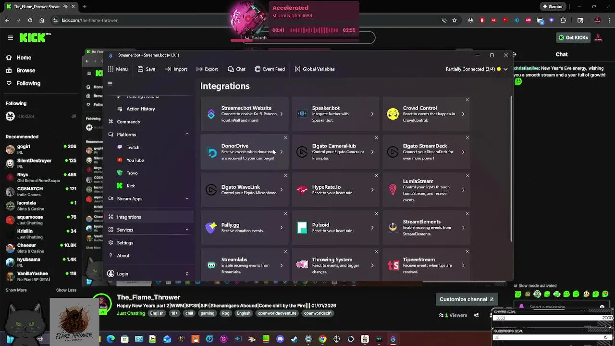The width and height of the screenshot is (615, 346).
Task: Reload the browser page
Action: pos(30,20)
